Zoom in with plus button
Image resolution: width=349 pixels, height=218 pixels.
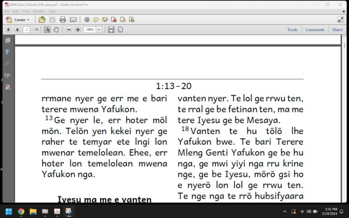point(78,30)
